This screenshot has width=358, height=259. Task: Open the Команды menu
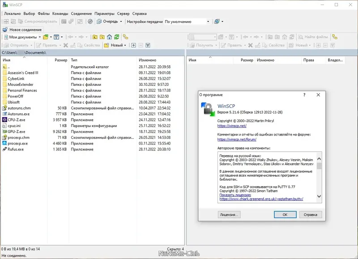pyautogui.click(x=60, y=14)
